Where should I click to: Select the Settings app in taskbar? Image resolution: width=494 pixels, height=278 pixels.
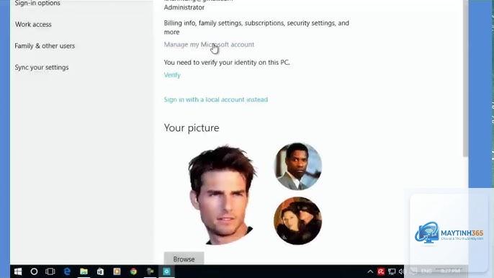(x=166, y=272)
